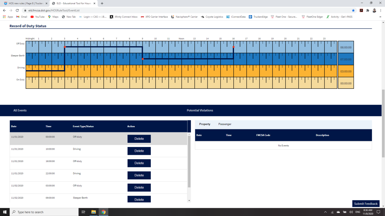This screenshot has height=216, width=385.
Task: Open the Chrome profile avatar
Action: click(x=374, y=10)
